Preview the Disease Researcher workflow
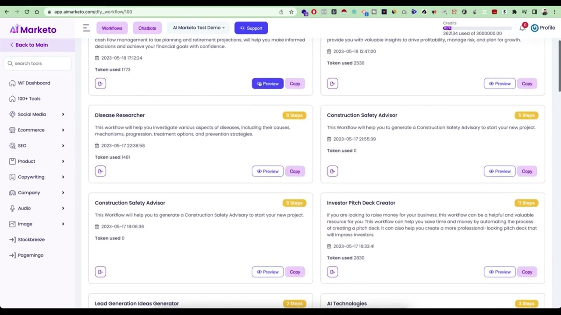Image resolution: width=561 pixels, height=315 pixels. [x=267, y=171]
